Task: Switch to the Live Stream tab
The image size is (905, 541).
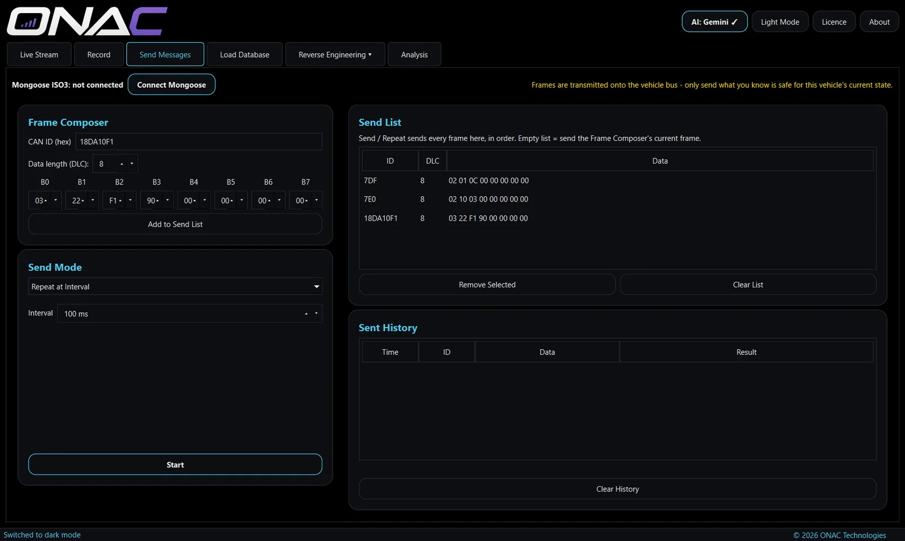Action: click(x=39, y=55)
